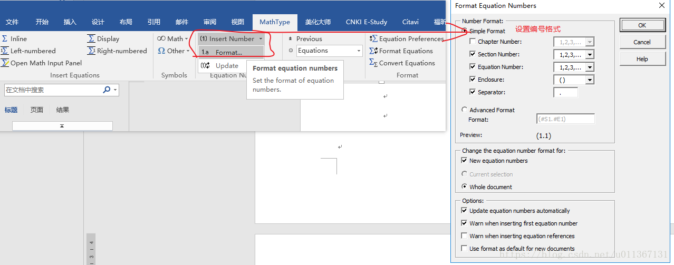The image size is (674, 265).
Task: Click Convert Equations
Action: pos(402,63)
